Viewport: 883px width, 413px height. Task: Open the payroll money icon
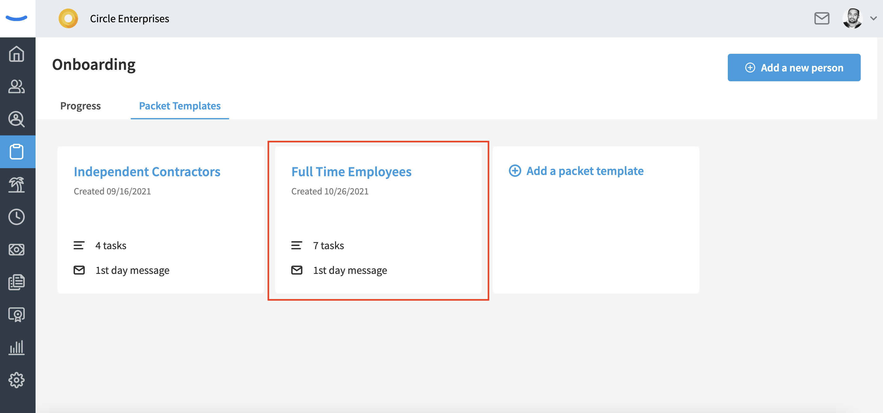point(16,249)
